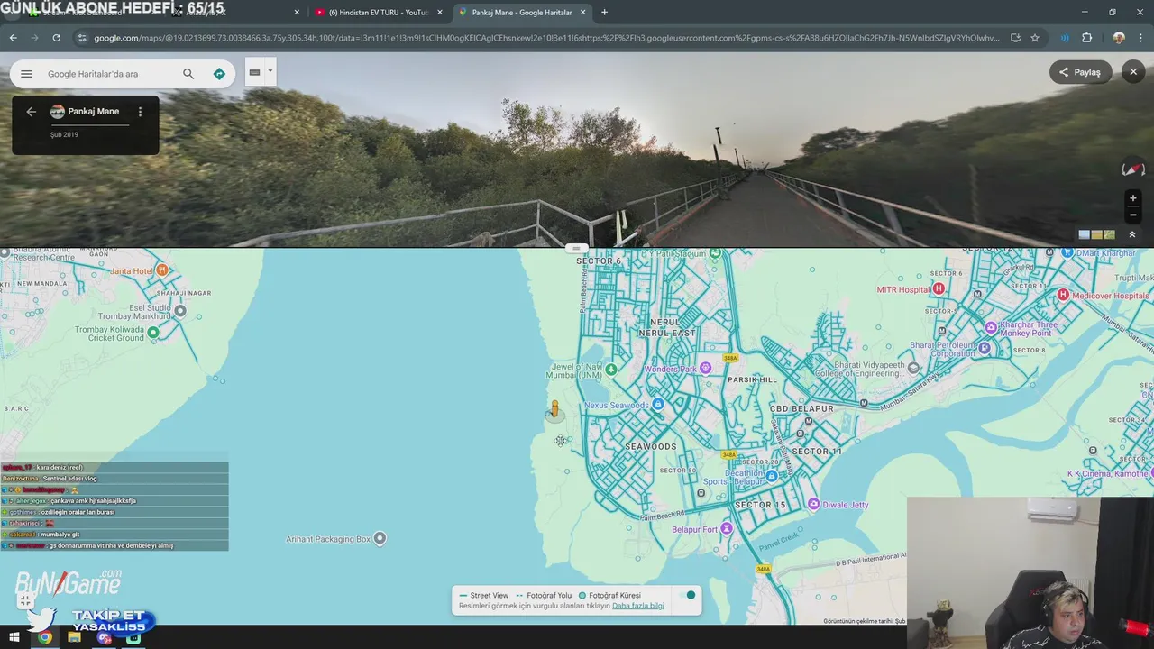
Task: Zoom in with the plus button
Action: click(1133, 197)
